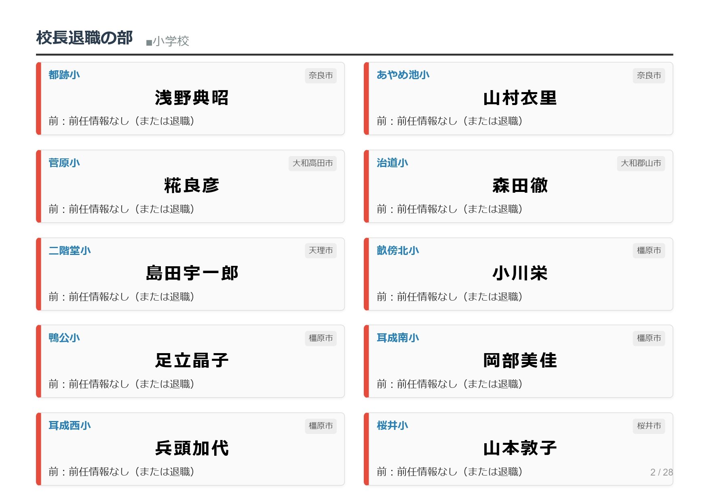Select the あやめ池小 school name
This screenshot has width=709, height=501.
click(x=403, y=75)
